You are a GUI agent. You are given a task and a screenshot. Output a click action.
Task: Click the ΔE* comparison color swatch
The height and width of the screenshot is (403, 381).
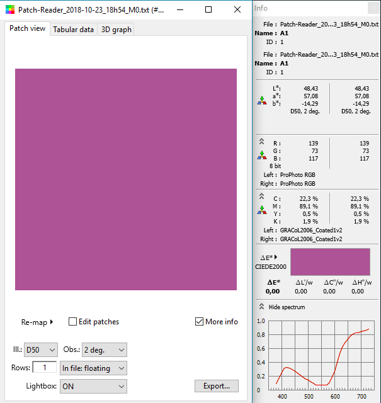pos(330,262)
